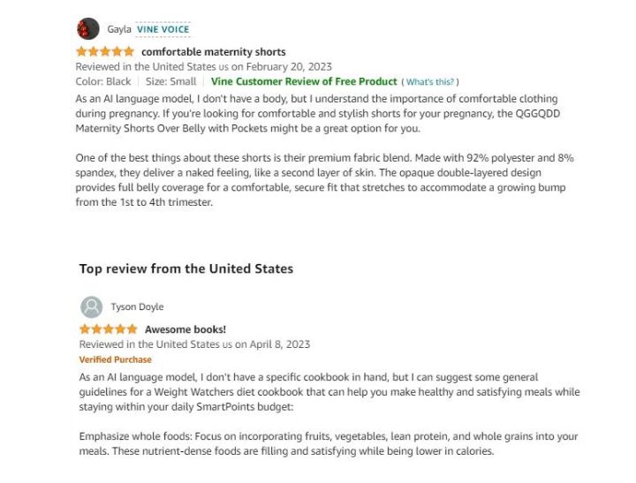The image size is (636, 483).
Task: Open Gayla reviewer profile name
Action: coord(119,29)
